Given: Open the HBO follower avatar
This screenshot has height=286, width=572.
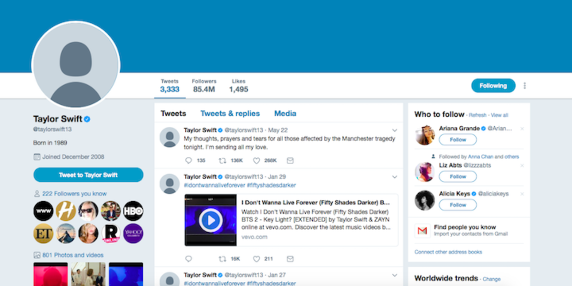Looking at the screenshot, I should tap(133, 211).
